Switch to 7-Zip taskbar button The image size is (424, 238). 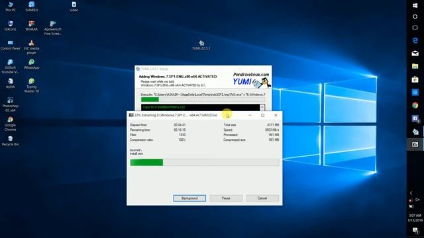pos(415,144)
